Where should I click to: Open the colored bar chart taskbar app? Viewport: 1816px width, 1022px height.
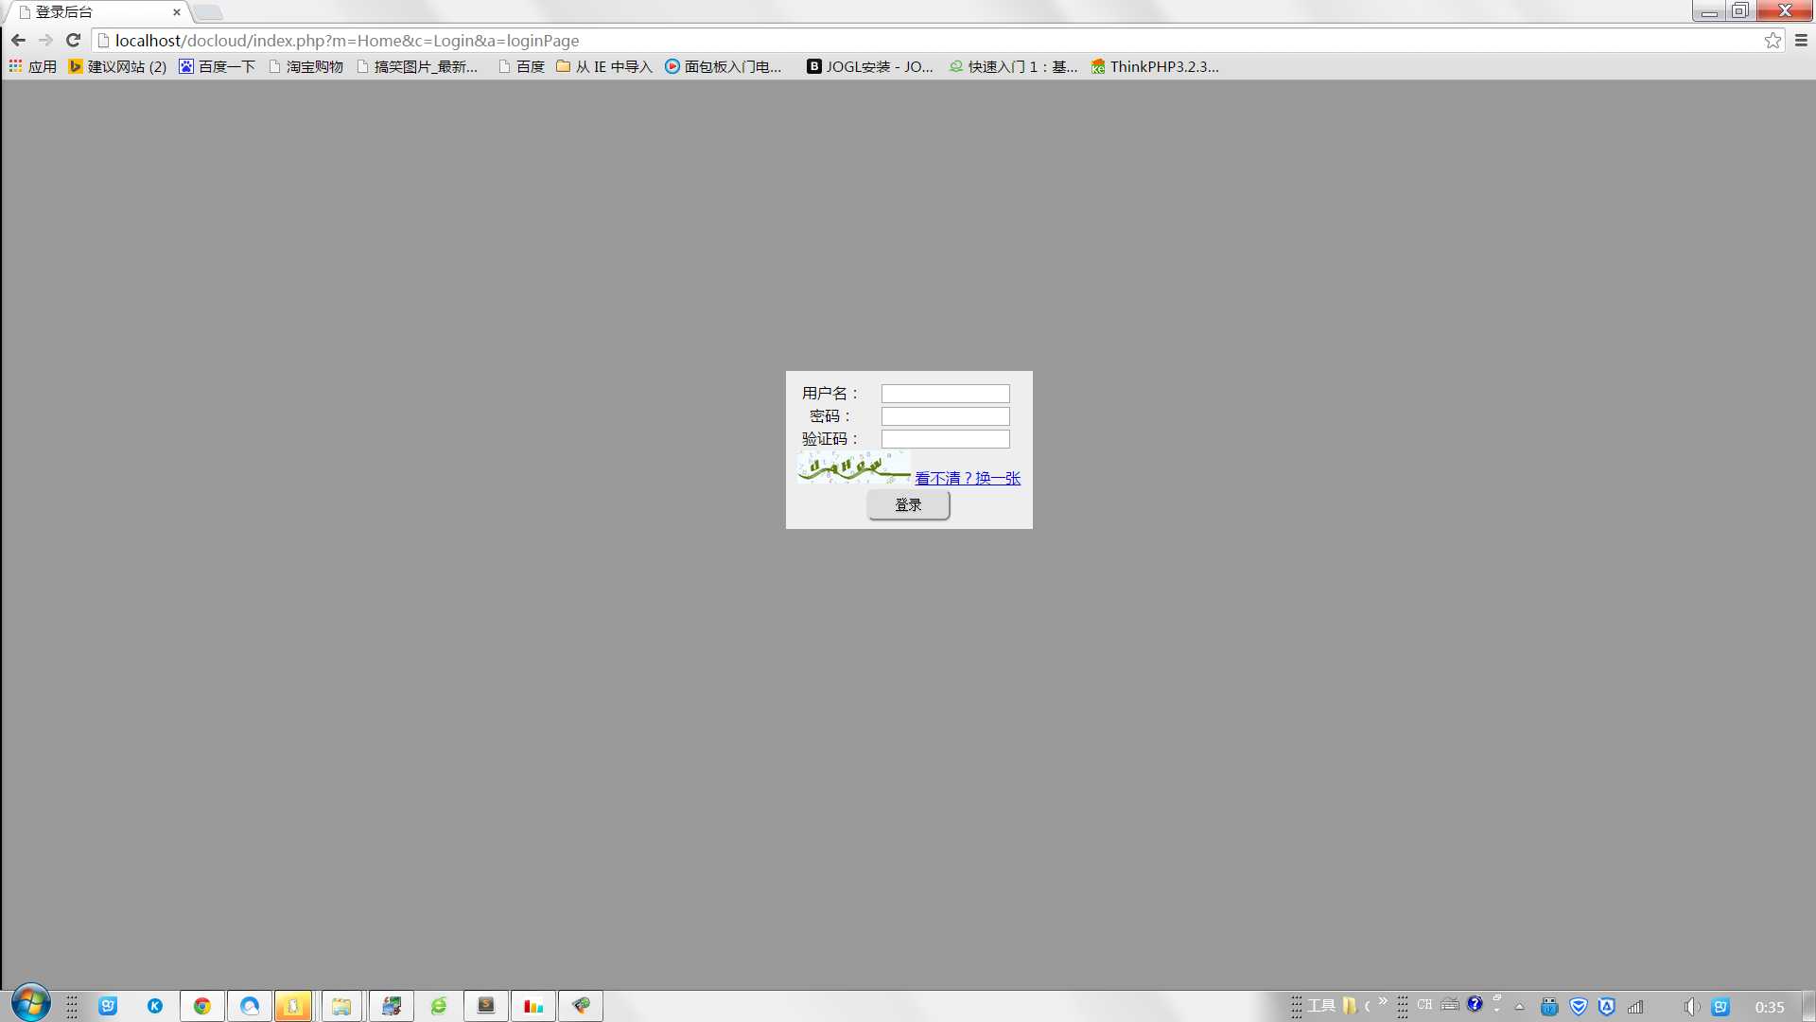coord(533,1006)
